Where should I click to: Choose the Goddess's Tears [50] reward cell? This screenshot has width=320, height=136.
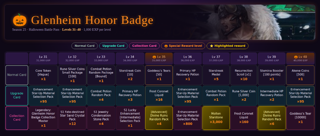click(159, 75)
